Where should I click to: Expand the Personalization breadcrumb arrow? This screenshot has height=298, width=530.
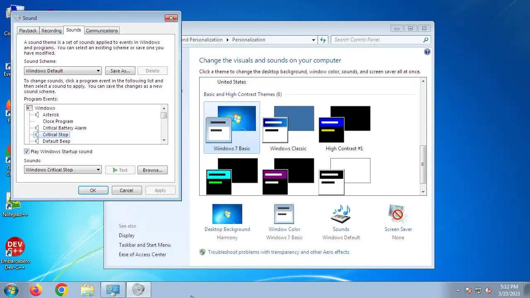(227, 40)
